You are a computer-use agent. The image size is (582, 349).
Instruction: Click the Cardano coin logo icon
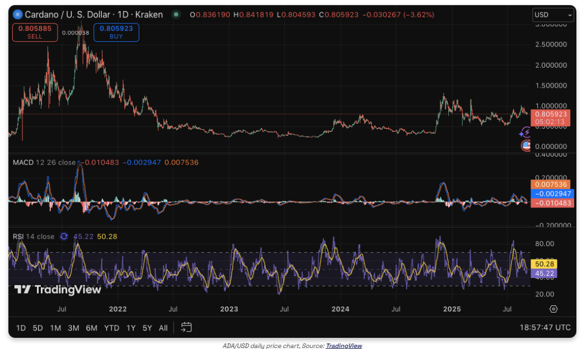click(x=17, y=15)
